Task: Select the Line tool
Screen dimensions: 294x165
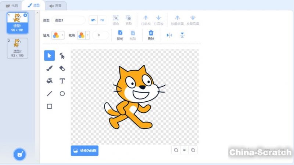Action: pos(50,94)
